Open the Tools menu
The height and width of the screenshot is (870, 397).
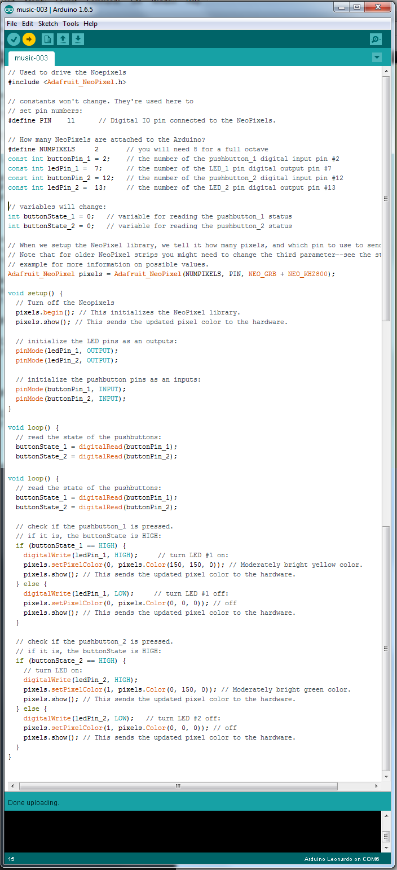(70, 24)
